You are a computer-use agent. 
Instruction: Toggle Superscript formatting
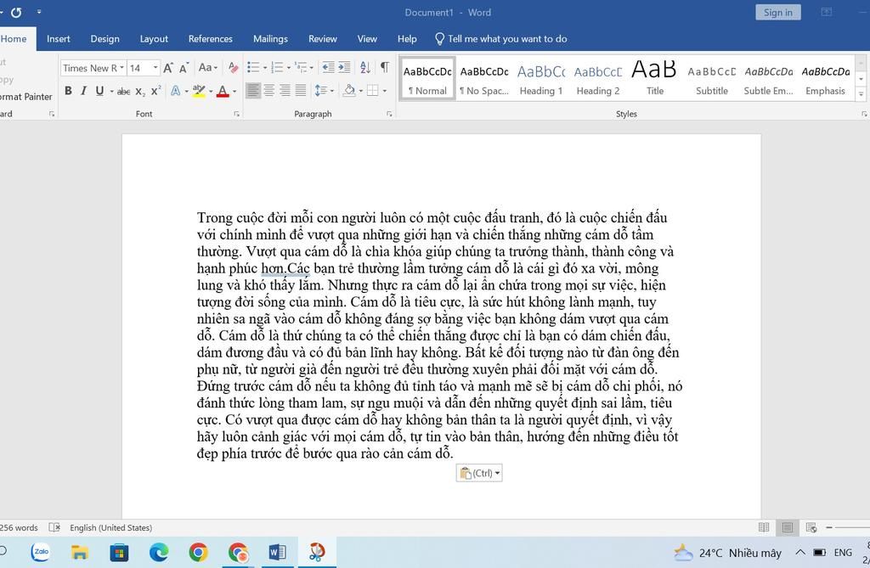point(156,90)
